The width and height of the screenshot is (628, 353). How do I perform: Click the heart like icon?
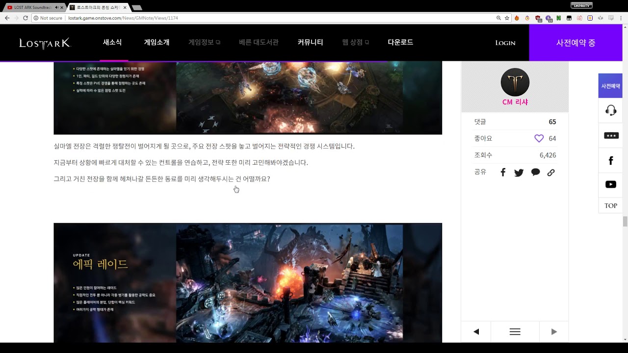tap(539, 138)
